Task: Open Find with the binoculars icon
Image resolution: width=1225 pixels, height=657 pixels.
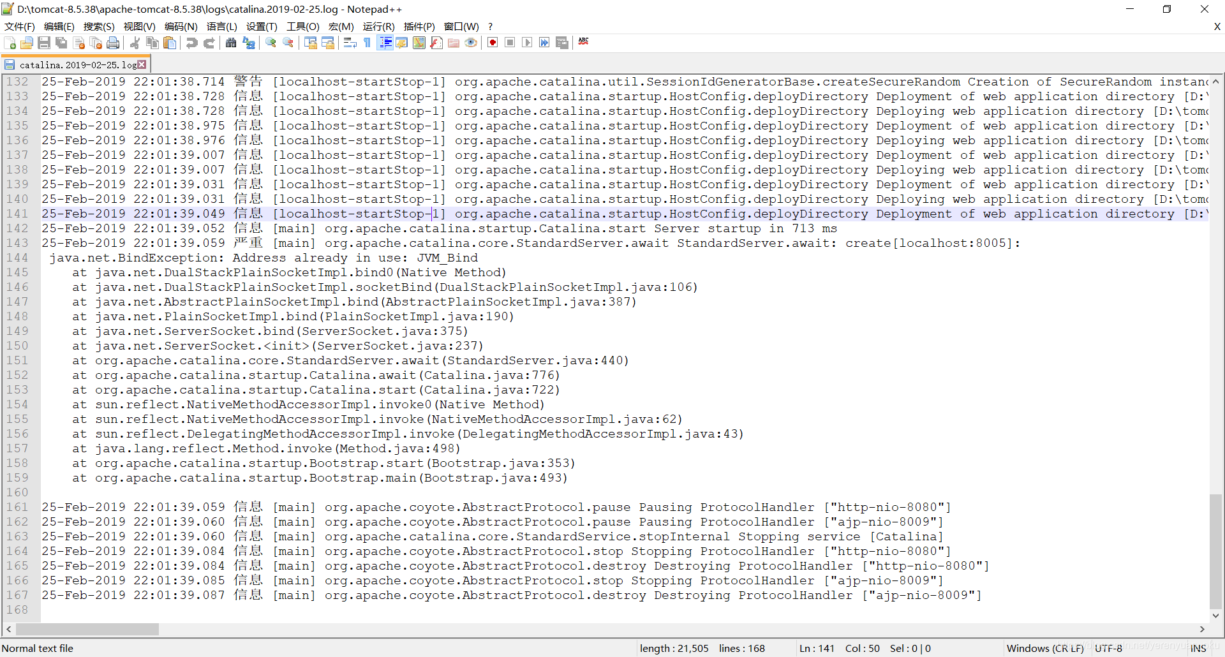Action: 231,43
